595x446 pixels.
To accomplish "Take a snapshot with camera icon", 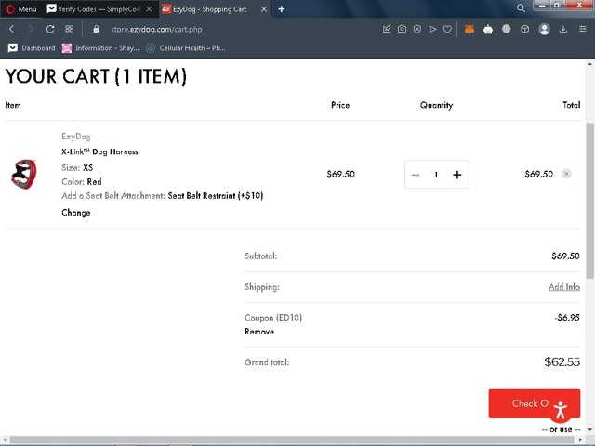I will [x=402, y=29].
